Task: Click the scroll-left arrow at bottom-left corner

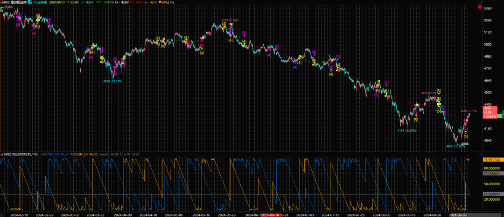Action: click(2, 215)
